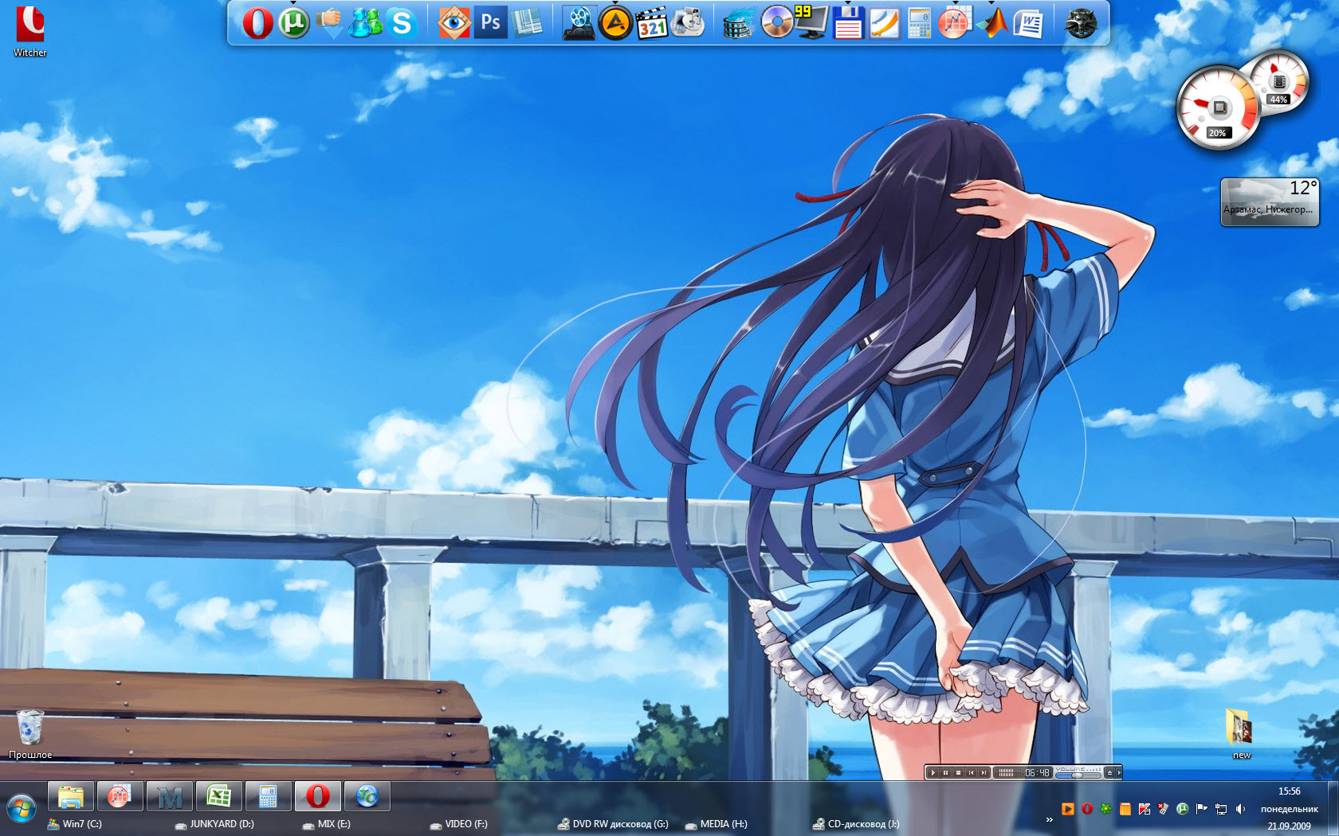Open the green flower ICQ tray icon
Viewport: 1339px width, 836px height.
[x=1106, y=809]
